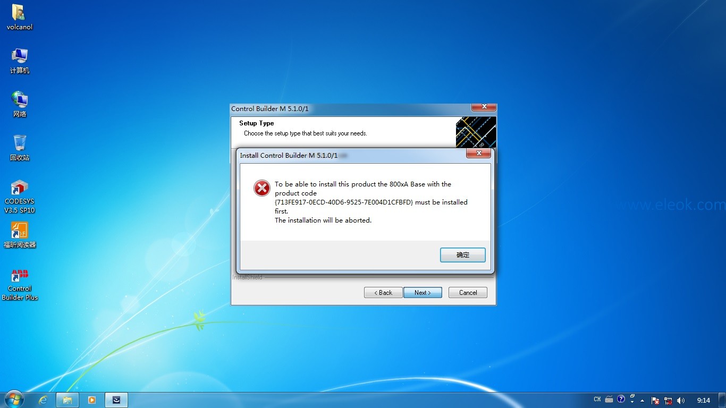Screen dimensions: 726x408
Task: Click 确定 to dismiss the error
Action: pyautogui.click(x=463, y=255)
